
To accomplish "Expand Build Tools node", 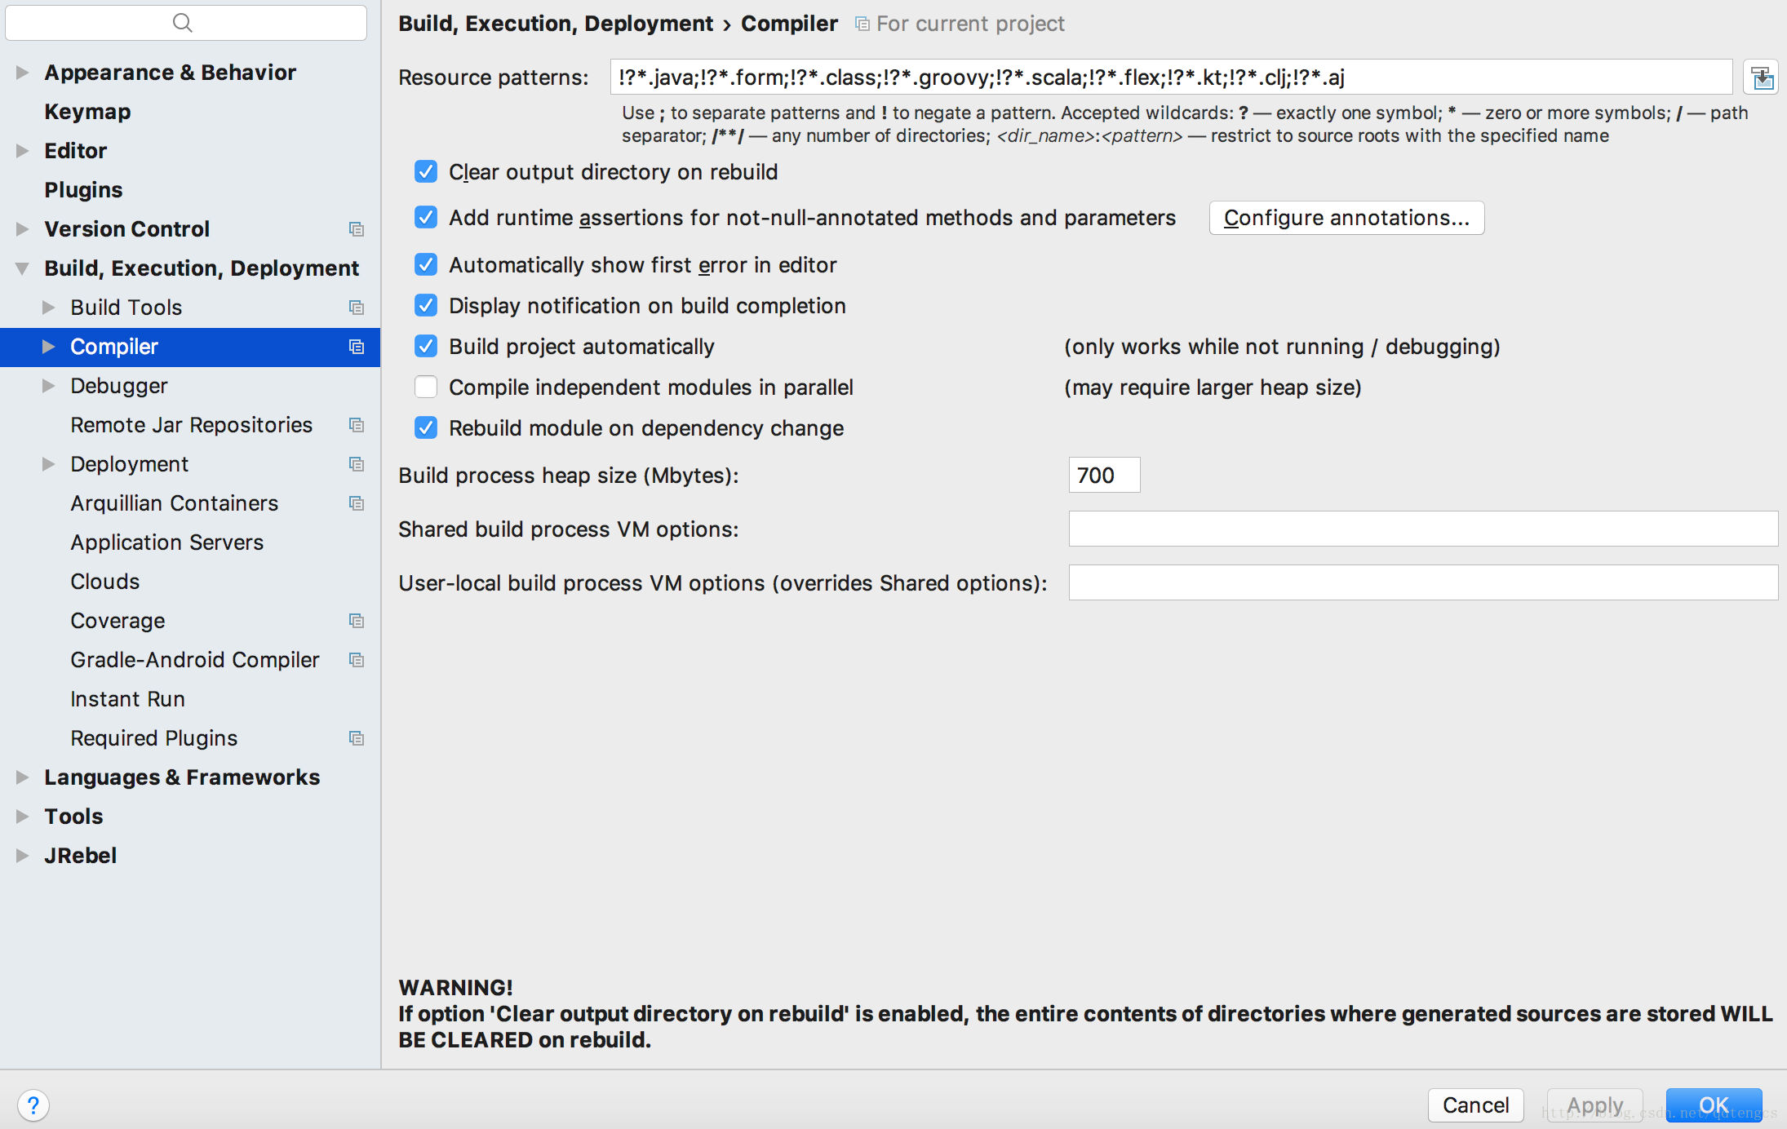I will tap(49, 308).
